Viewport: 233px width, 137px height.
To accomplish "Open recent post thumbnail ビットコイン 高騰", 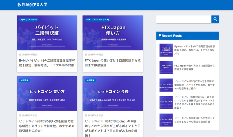I will point(166,120).
